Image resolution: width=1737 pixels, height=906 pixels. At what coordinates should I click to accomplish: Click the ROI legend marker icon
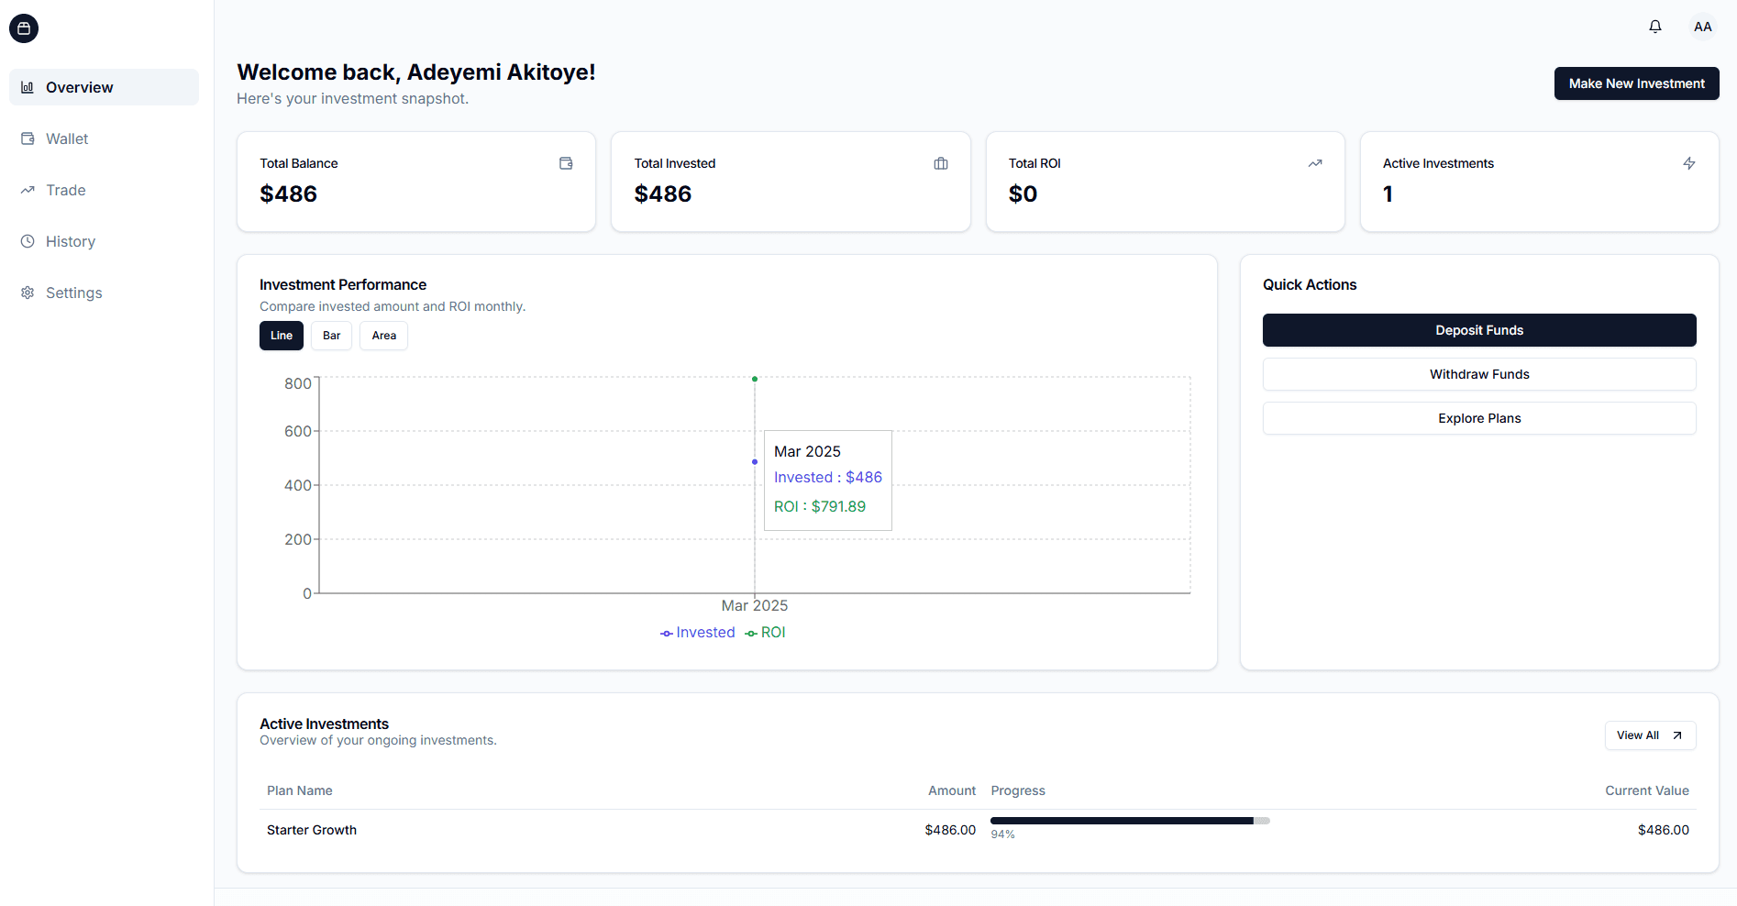coord(751,633)
